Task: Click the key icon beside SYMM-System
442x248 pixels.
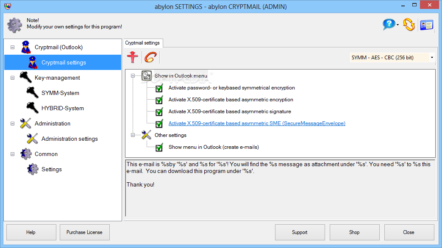Action: coord(32,93)
